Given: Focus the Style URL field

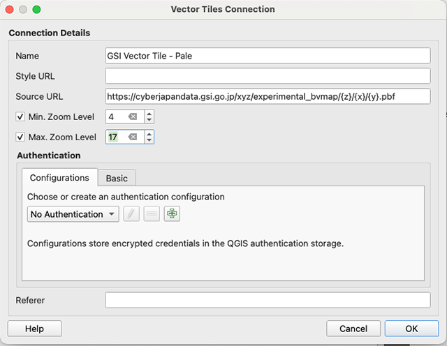Looking at the screenshot, I should coord(268,76).
